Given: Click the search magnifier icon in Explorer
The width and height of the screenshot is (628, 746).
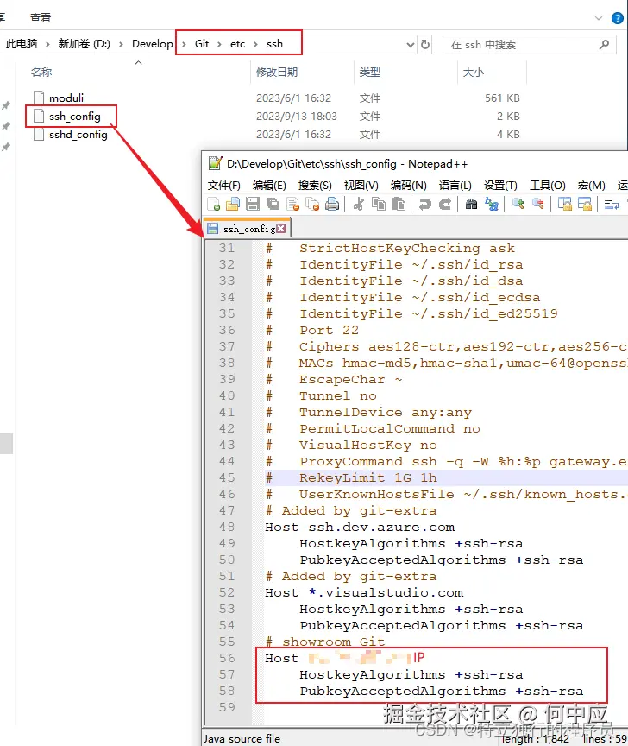Looking at the screenshot, I should (604, 44).
